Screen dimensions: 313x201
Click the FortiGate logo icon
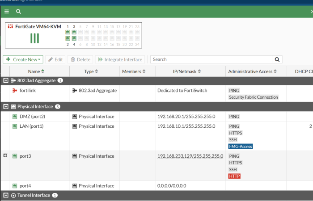pos(10,26)
